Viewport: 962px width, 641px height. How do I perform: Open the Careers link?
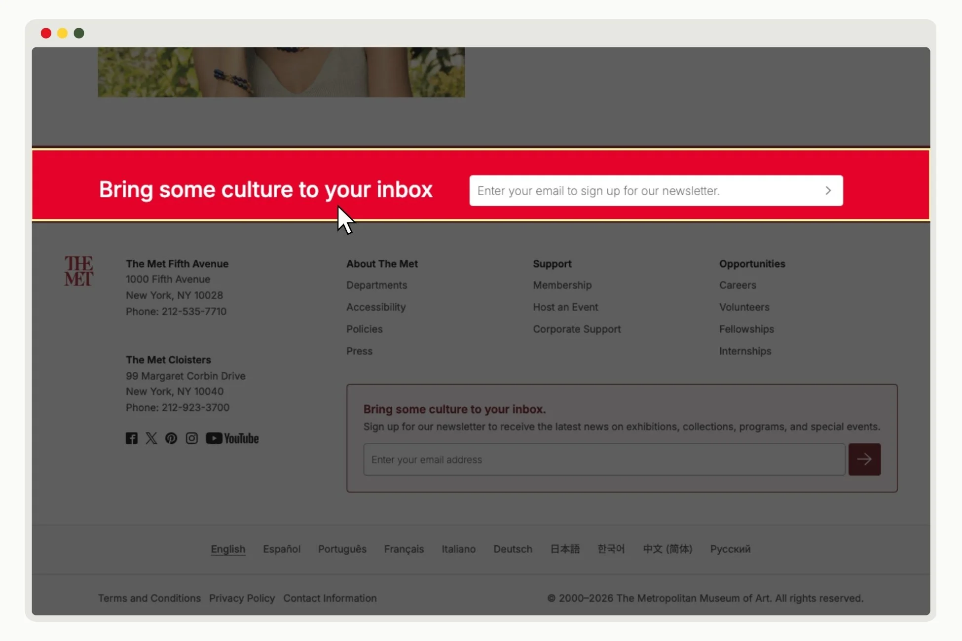(x=738, y=285)
